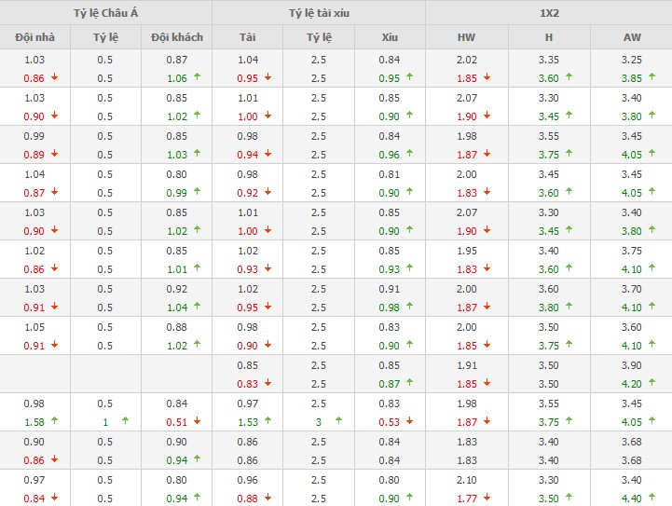Viewport: 672px width, 506px height.
Task: Select the Tỷ lệ tài xỉu header group
Action: click(319, 12)
